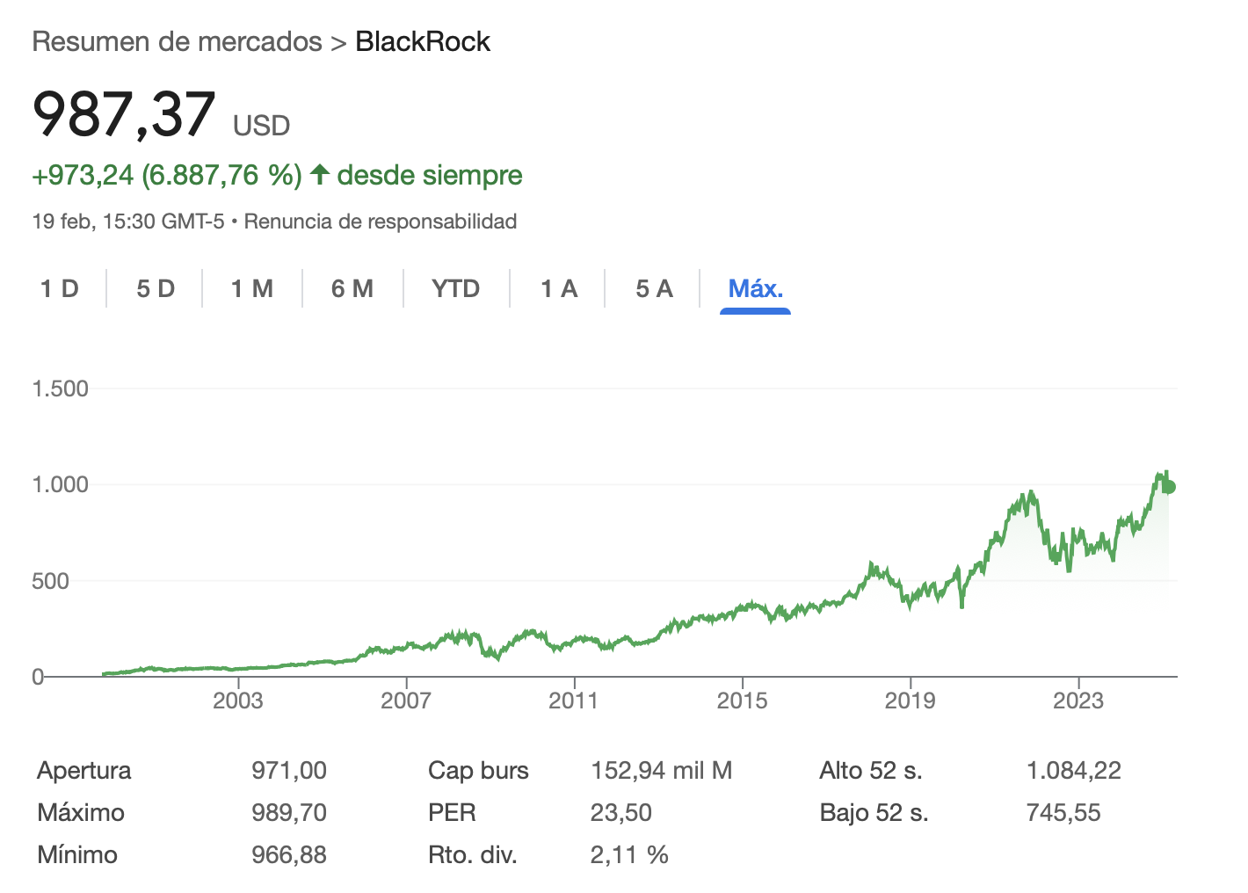
Task: Click the 2003 marker on the time axis
Action: point(237,701)
